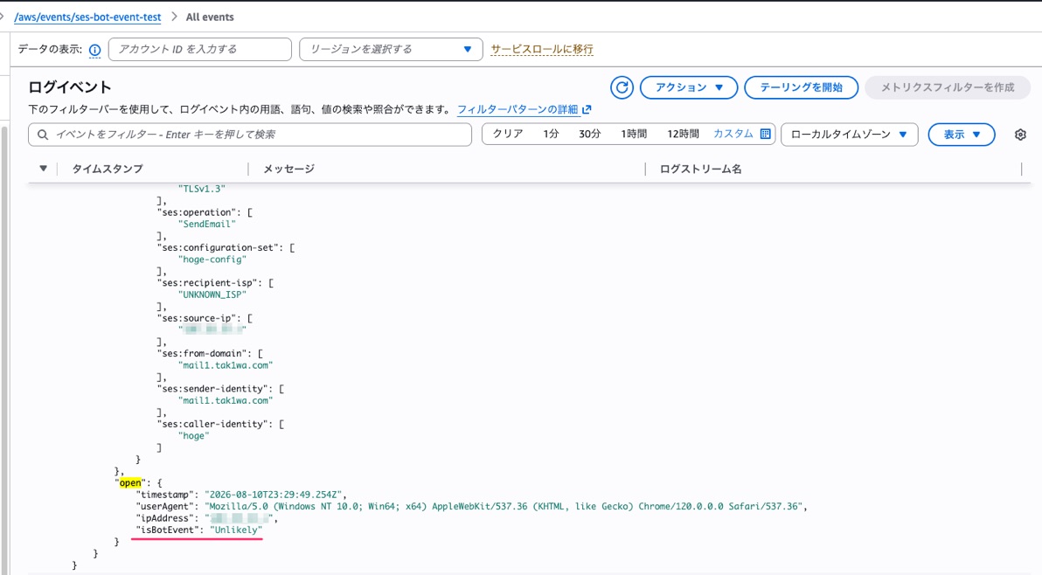
Task: Click the info icon beside データの表示
Action: coord(95,50)
